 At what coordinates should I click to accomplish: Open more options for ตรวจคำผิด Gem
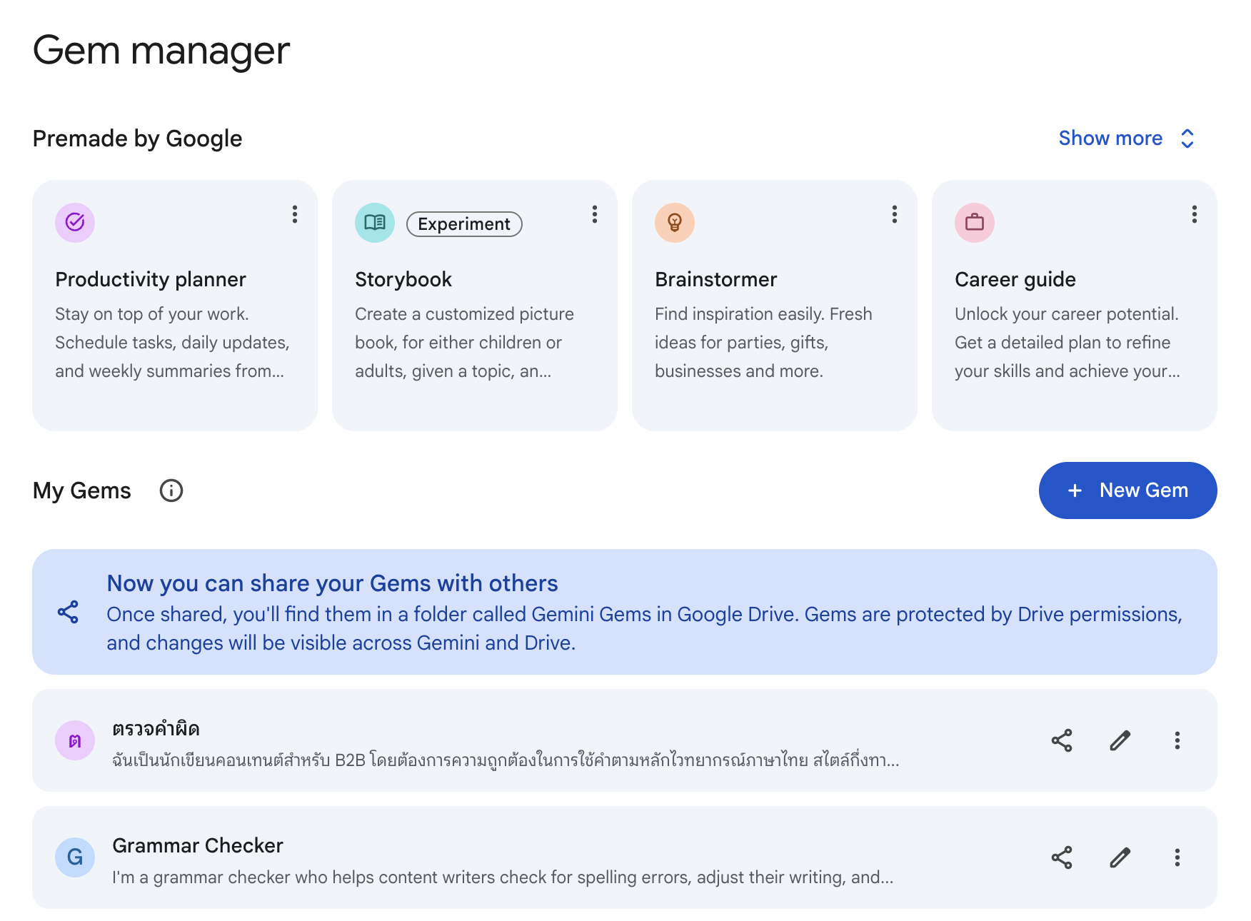click(1177, 740)
